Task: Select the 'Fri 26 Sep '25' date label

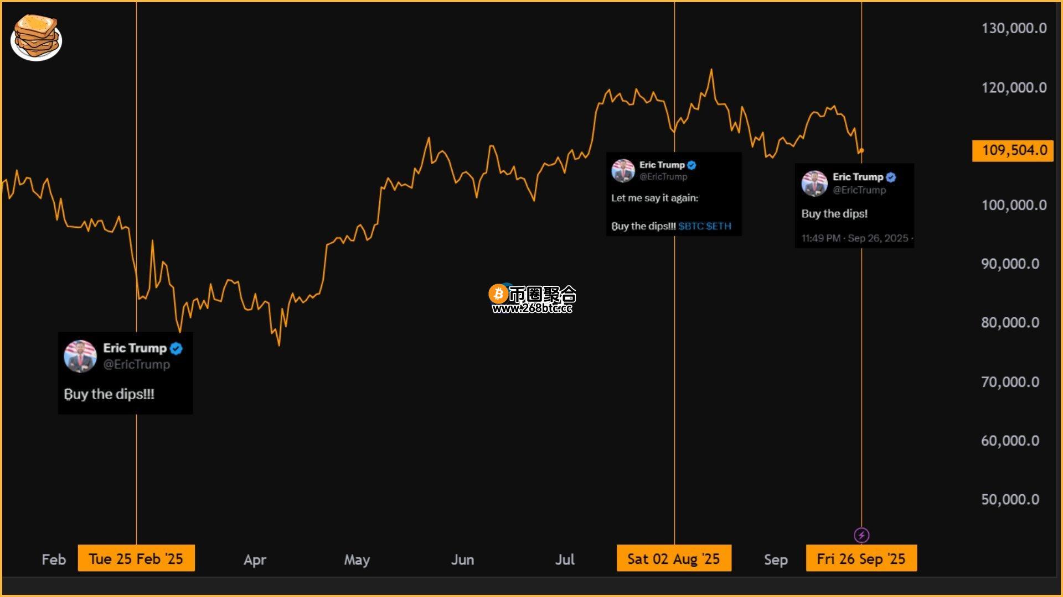Action: (x=861, y=558)
